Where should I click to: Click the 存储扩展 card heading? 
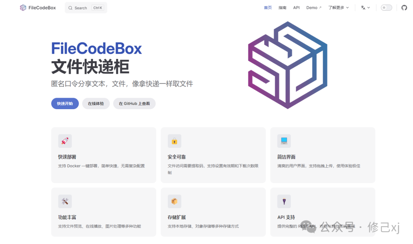[177, 217]
